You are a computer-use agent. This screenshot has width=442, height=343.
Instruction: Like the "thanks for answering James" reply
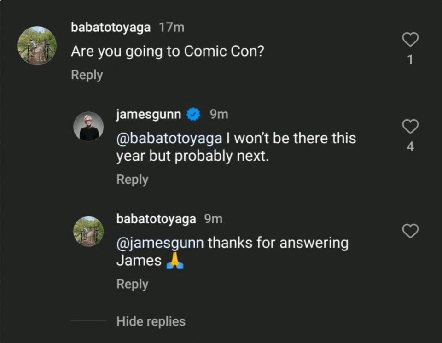coord(410,231)
